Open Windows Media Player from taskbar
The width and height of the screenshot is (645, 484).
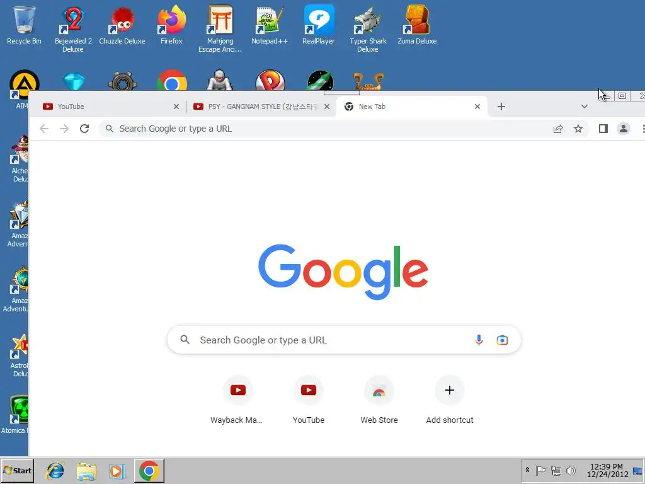pos(117,470)
